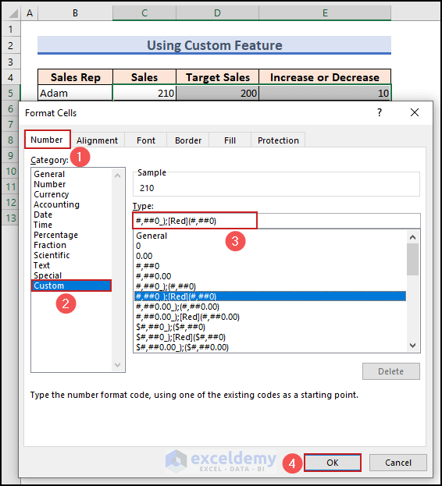Click the greyed Delete button
Screen dimensions: 442x486
[x=390, y=371]
